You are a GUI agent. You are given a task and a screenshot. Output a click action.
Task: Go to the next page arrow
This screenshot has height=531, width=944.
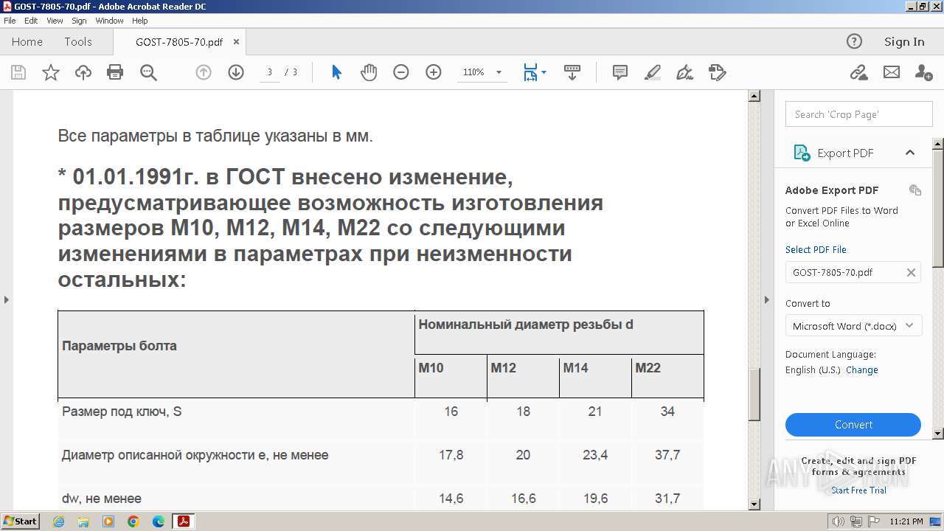point(236,72)
